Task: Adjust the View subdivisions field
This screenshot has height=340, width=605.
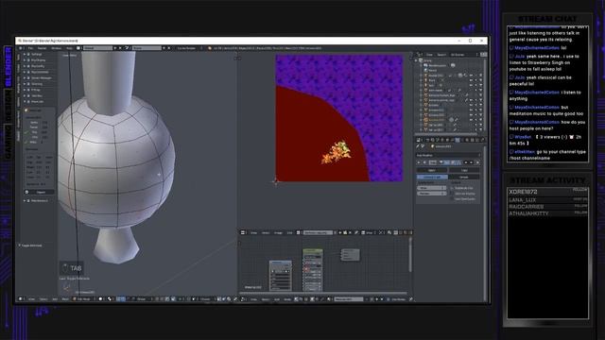Action: [432, 188]
